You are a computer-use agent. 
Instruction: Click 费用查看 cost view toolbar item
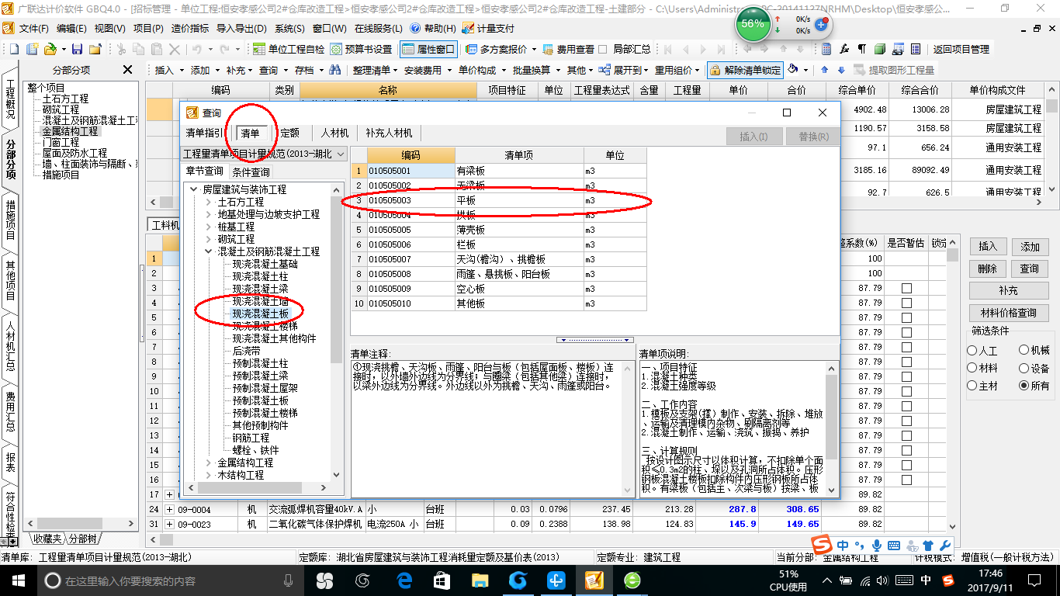(x=569, y=49)
